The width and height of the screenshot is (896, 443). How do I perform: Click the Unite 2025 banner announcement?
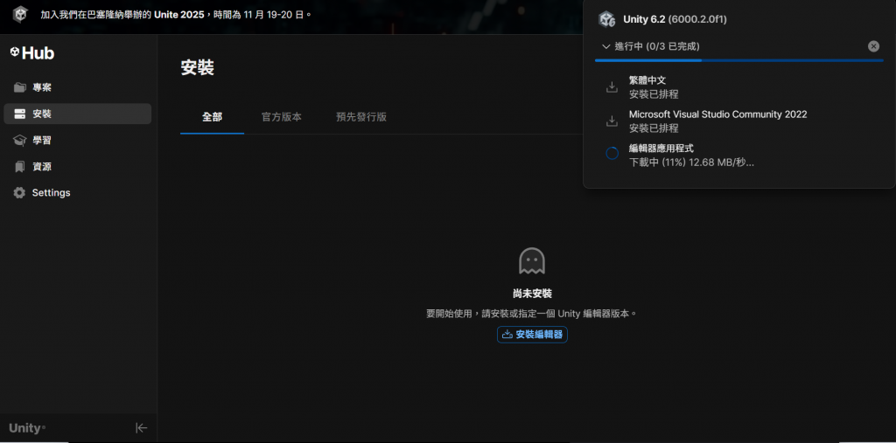coord(176,14)
